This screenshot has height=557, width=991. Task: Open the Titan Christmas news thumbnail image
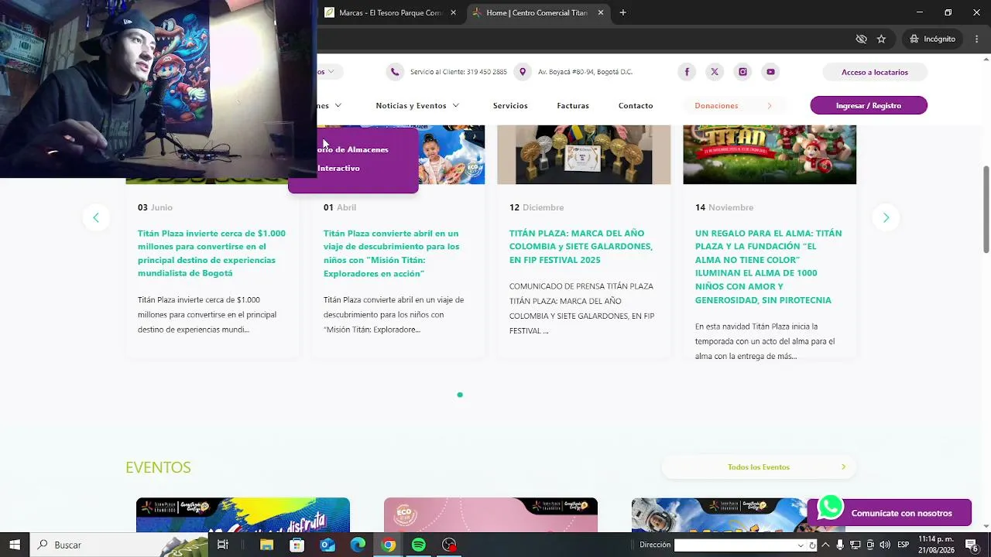(x=770, y=155)
